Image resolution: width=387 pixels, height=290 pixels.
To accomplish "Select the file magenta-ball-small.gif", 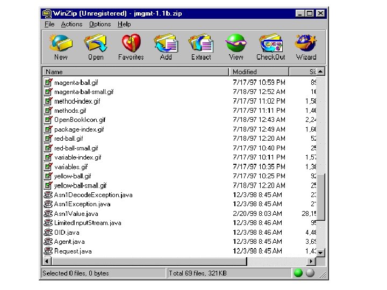I will (84, 92).
